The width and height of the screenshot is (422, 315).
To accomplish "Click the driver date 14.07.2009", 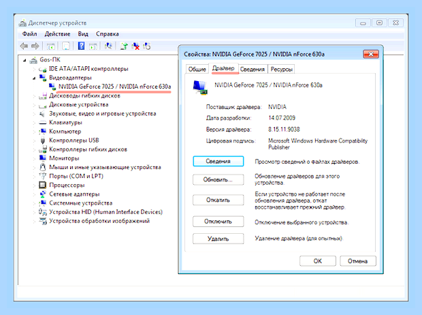I will coord(282,118).
